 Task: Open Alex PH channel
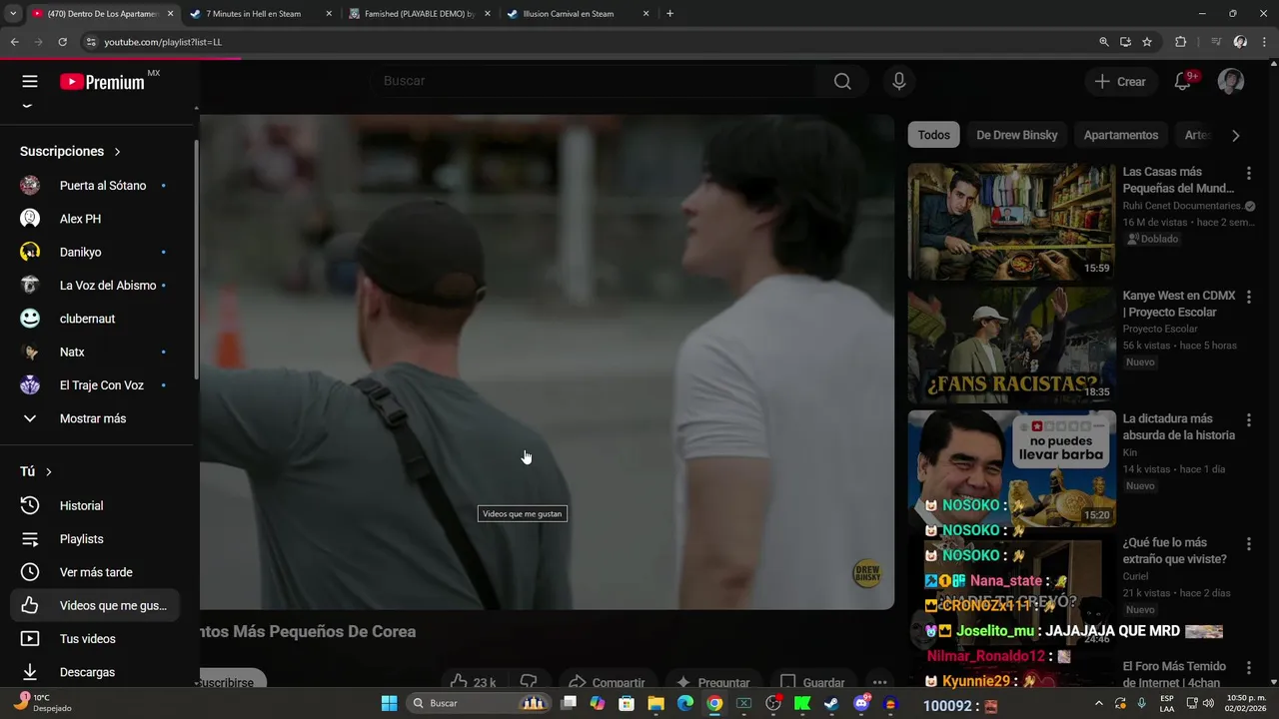96,219
